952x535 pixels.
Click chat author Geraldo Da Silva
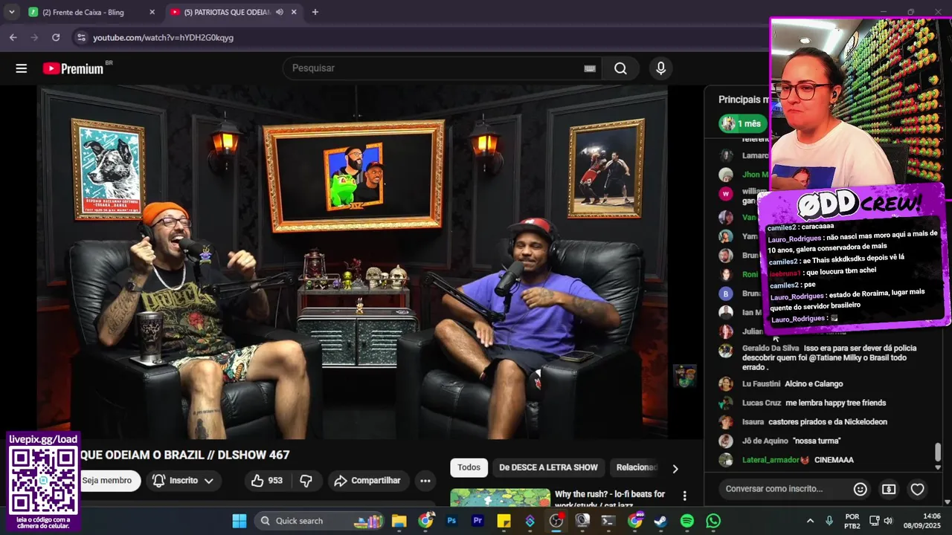click(771, 348)
